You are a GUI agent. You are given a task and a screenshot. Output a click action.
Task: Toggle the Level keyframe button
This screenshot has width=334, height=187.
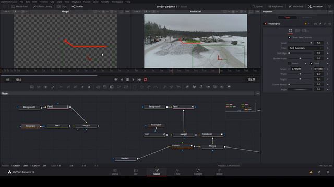pos(328,43)
